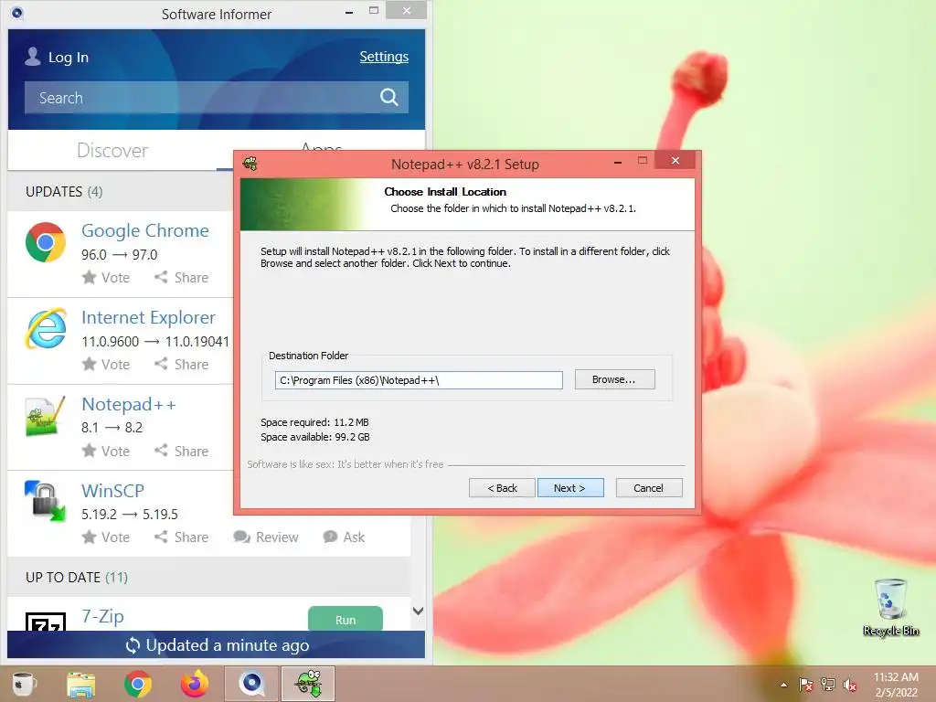Vote for Google Chrome

[x=106, y=278]
